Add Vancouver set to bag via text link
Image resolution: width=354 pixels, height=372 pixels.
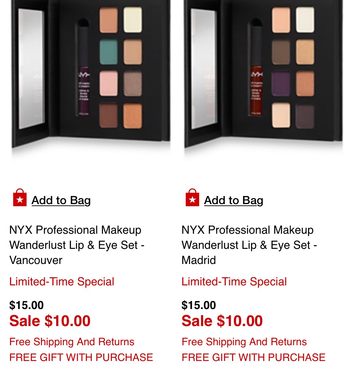[x=61, y=200]
